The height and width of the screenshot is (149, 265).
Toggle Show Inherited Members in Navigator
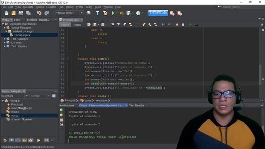(x=5, y=140)
